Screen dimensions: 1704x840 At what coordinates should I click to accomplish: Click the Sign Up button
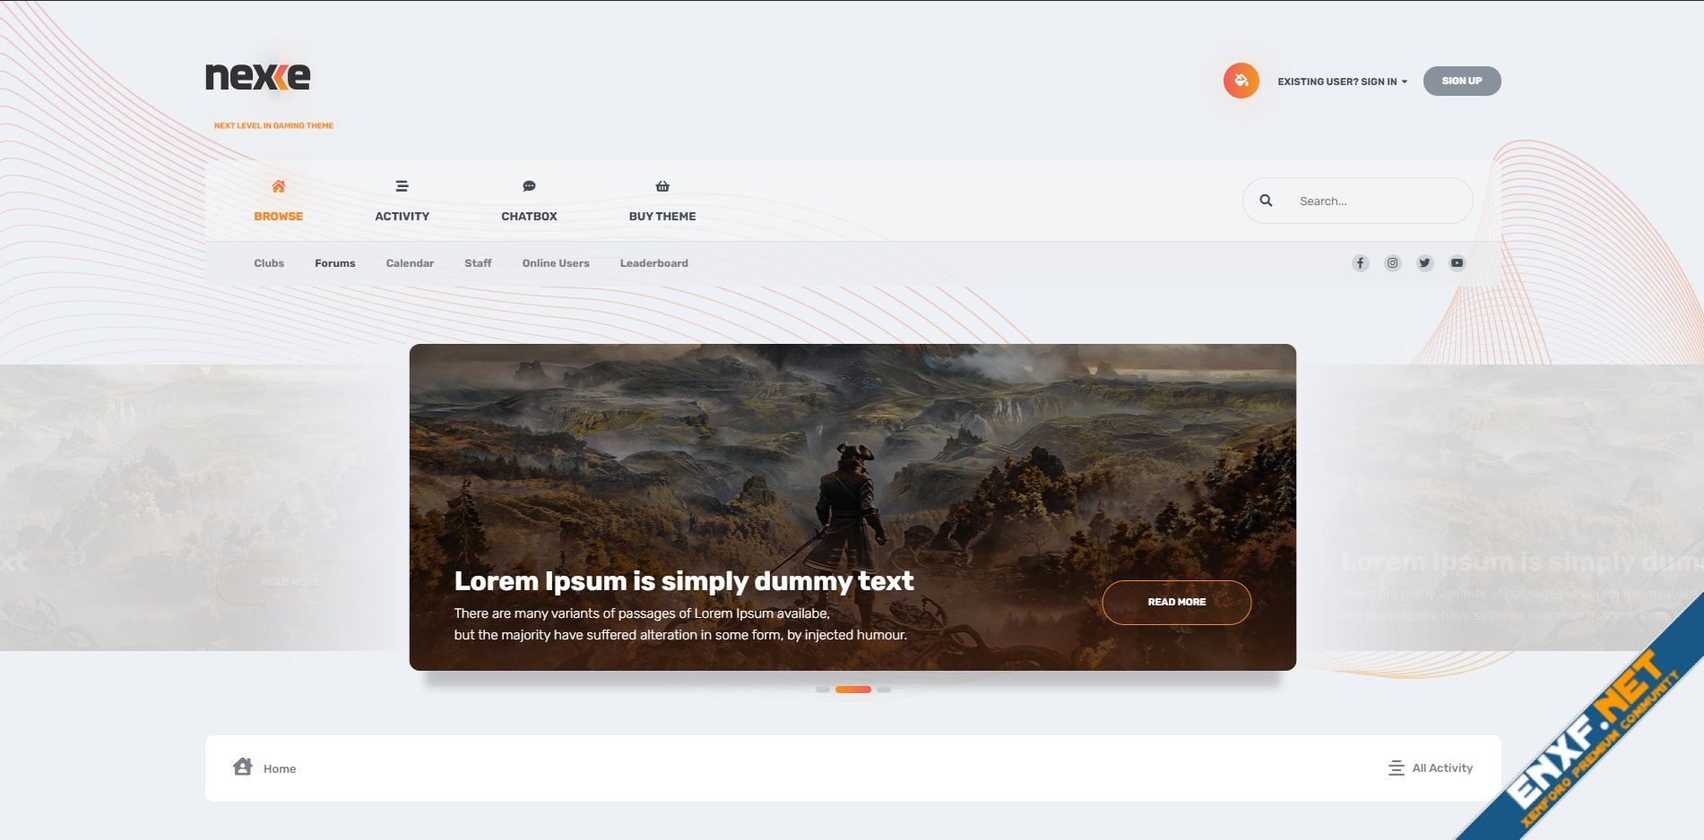1462,81
